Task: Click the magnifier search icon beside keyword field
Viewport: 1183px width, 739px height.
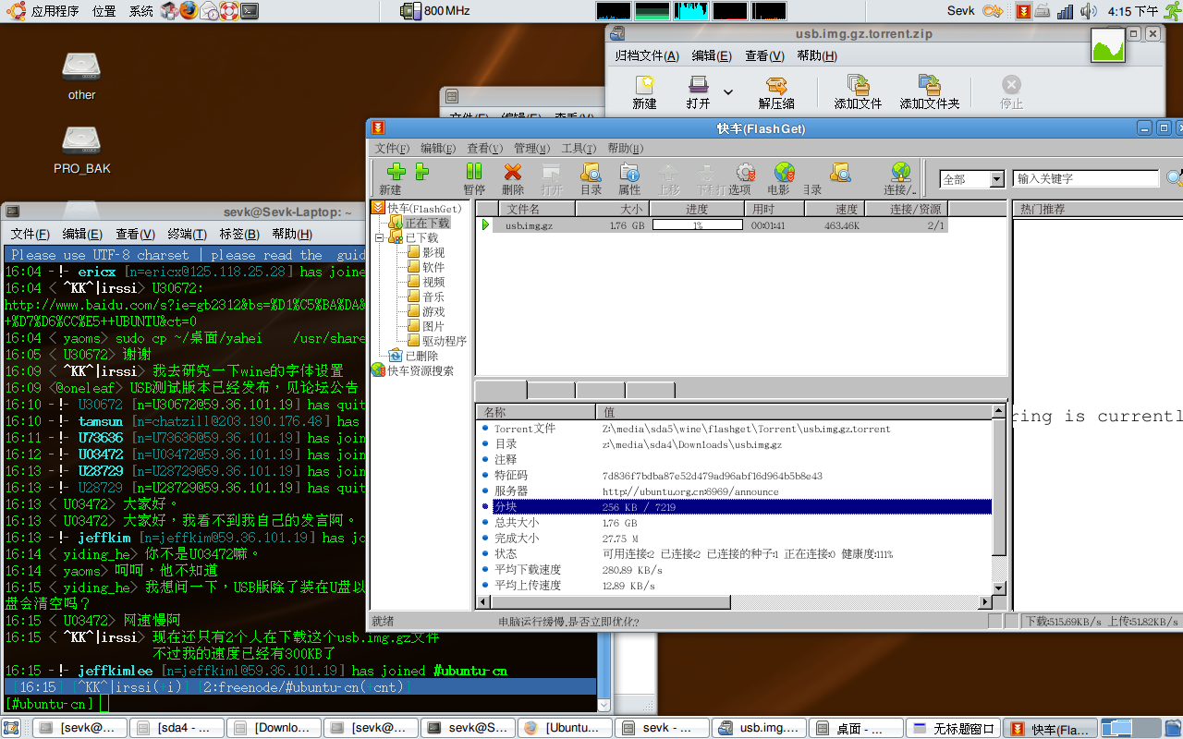Action: (1175, 178)
